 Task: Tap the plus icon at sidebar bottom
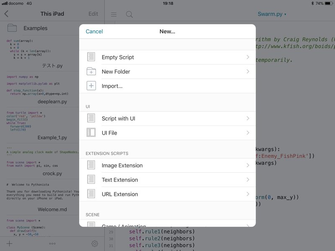(x=9, y=243)
